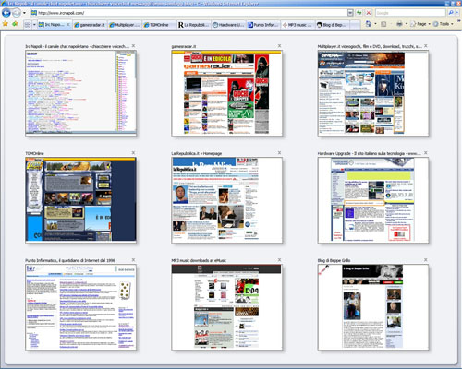This screenshot has width=462, height=369.
Task: Click the Refresh page icon
Action: pos(359,13)
